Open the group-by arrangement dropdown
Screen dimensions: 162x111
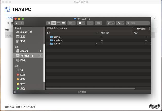point(71,23)
